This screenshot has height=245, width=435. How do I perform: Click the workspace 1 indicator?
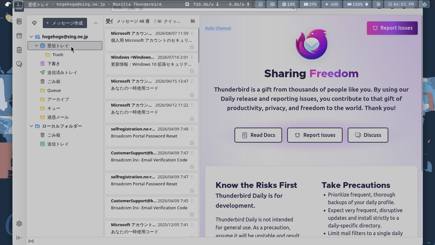18,4
